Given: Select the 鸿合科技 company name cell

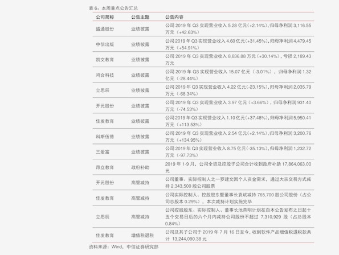Looking at the screenshot, I should pos(105,75).
